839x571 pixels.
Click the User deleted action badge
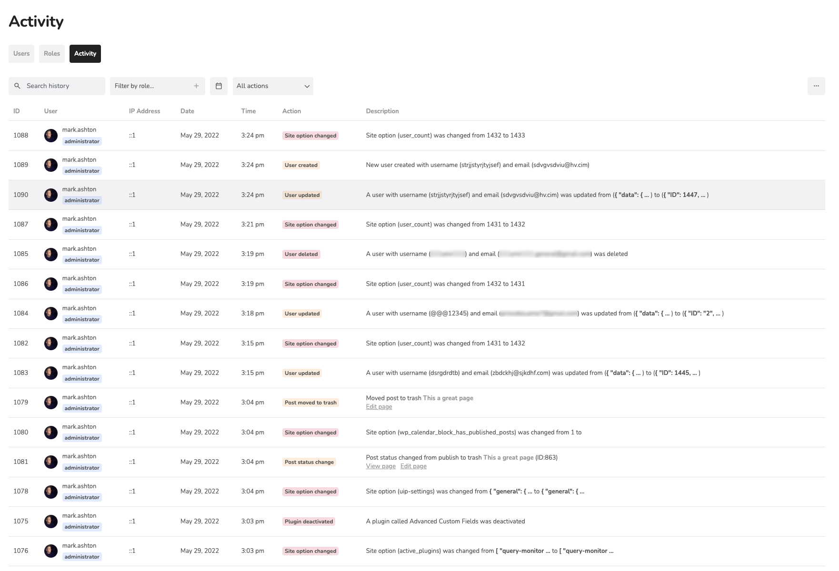[301, 254]
